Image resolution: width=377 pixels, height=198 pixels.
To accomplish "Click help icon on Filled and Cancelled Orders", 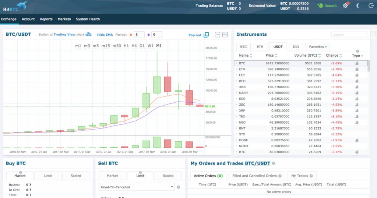I will [280, 176].
